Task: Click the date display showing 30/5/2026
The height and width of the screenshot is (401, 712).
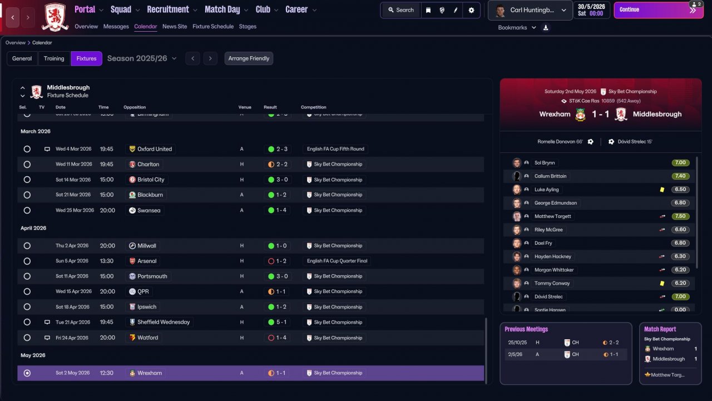Action: pos(592,10)
